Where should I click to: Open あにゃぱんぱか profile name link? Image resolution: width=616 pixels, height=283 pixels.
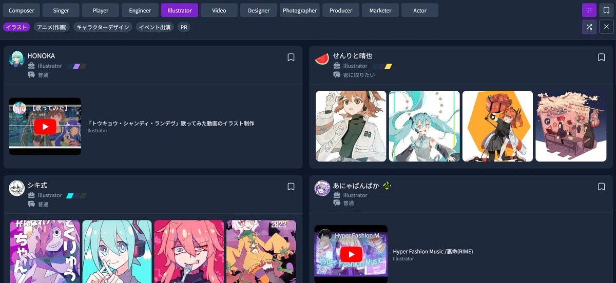tap(356, 185)
